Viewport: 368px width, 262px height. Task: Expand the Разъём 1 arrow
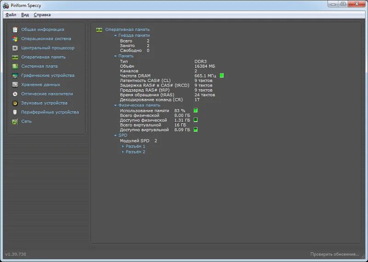123,146
